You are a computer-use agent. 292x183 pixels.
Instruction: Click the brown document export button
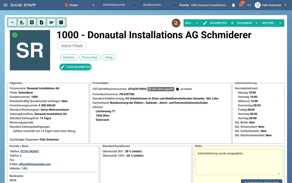(x=176, y=23)
